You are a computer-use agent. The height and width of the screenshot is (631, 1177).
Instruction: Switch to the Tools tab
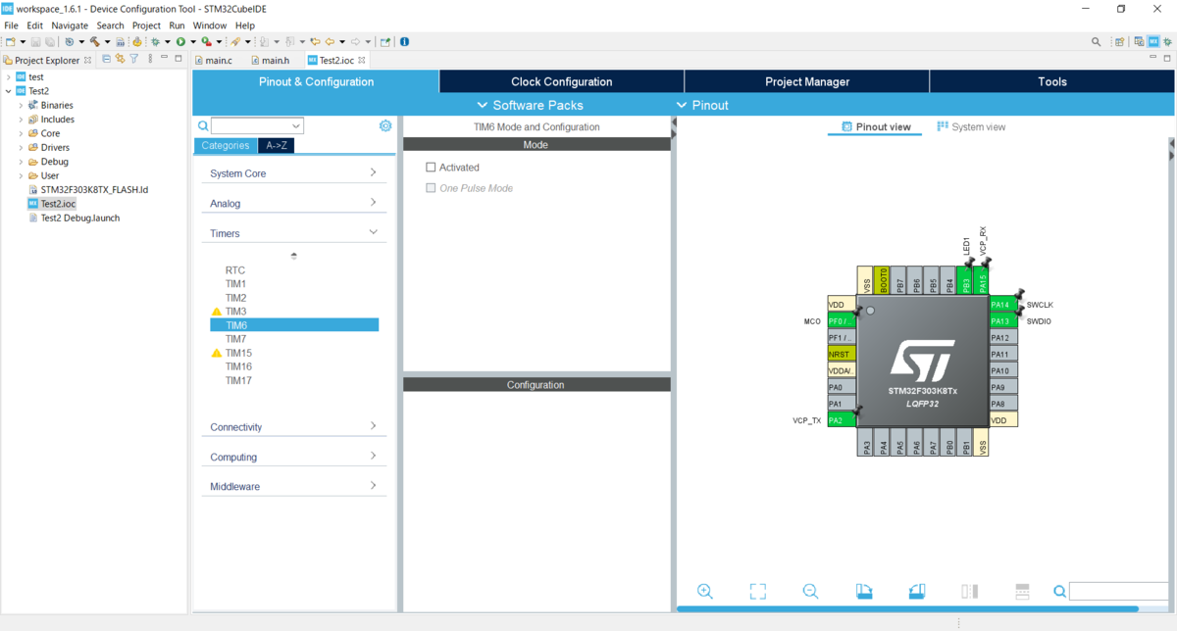[x=1051, y=81]
